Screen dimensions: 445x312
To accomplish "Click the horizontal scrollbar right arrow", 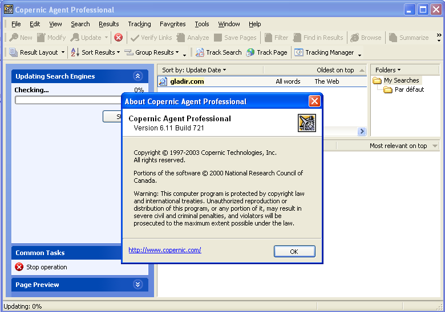I will tap(362, 132).
